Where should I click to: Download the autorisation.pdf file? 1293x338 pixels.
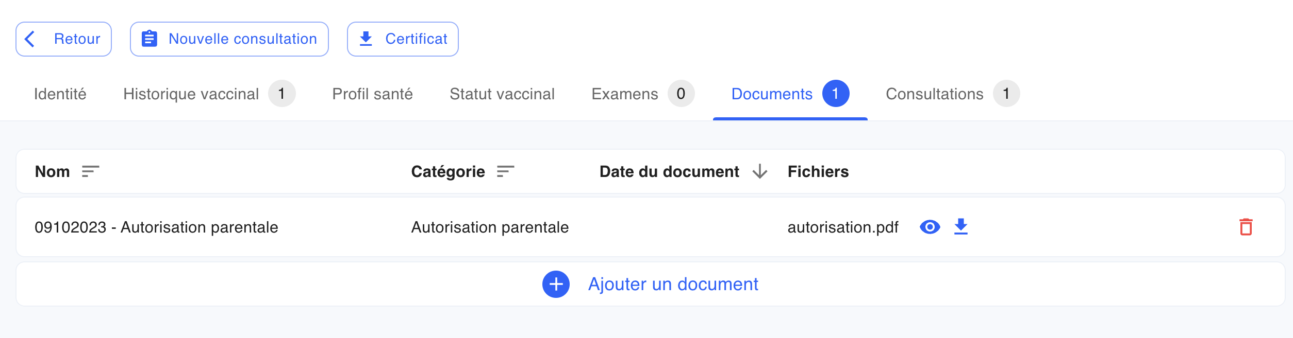(x=961, y=227)
